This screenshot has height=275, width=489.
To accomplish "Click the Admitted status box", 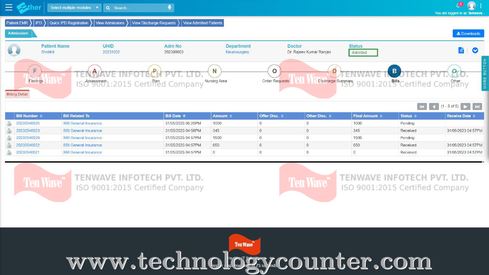I will 363,53.
